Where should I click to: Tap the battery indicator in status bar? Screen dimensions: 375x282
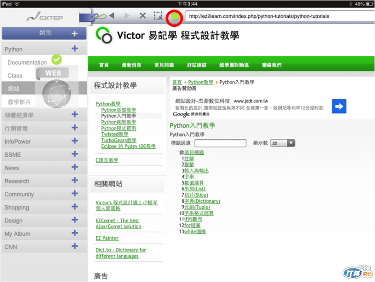tap(369, 4)
